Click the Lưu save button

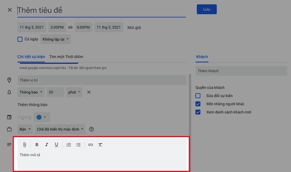coord(207,10)
